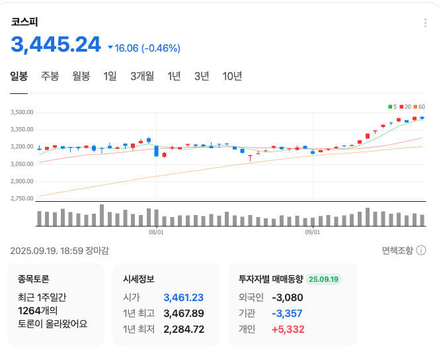Viewport: 439px width, 352px height.
Task: Click the 2025.09.19. 18:59 장마감 timestamp
Action: pos(60,251)
